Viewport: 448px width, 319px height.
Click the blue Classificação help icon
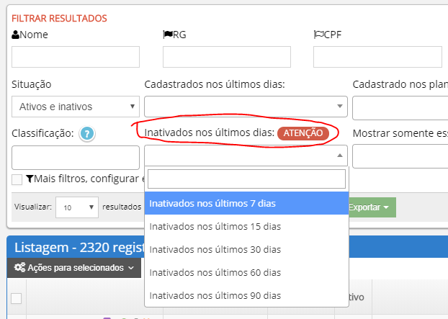[x=88, y=133]
